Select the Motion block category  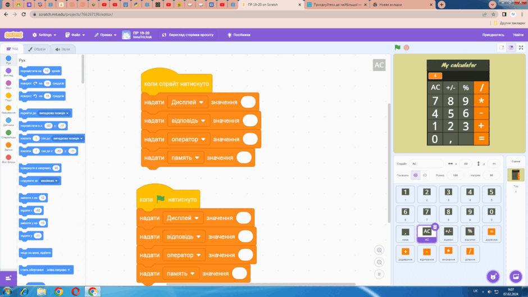[8, 60]
